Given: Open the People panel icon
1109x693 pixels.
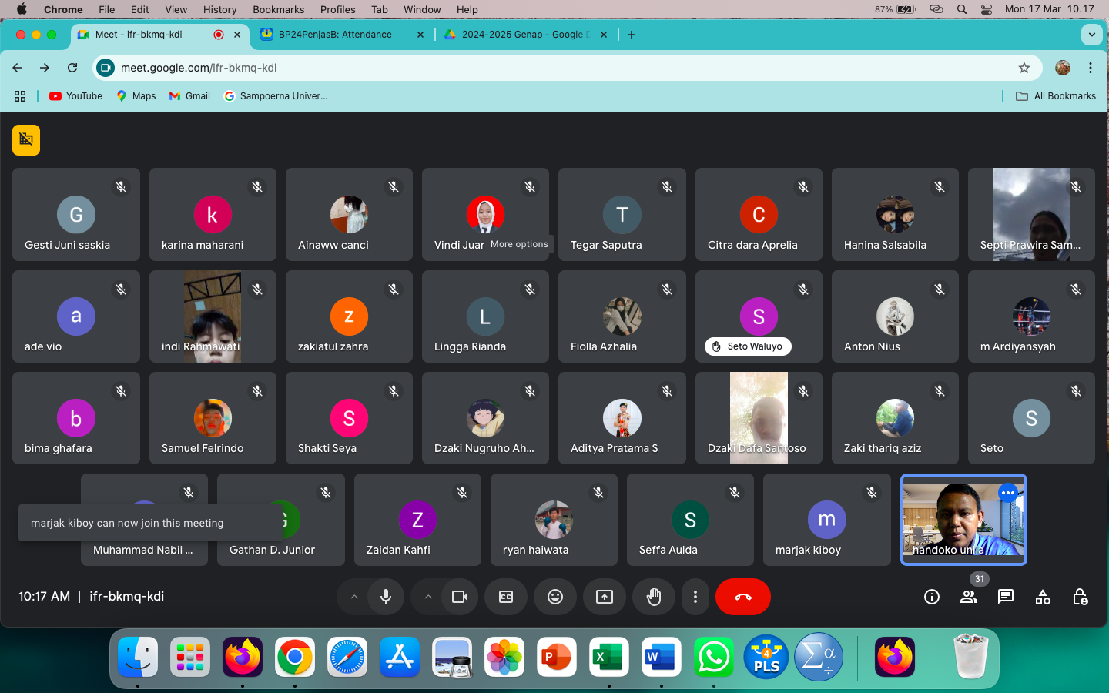Looking at the screenshot, I should pyautogui.click(x=969, y=597).
